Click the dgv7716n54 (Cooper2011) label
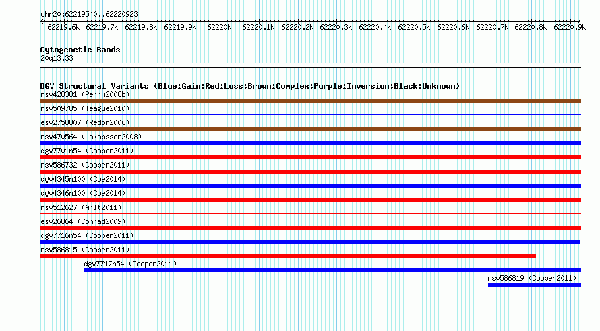This screenshot has height=331, width=600. [x=87, y=235]
